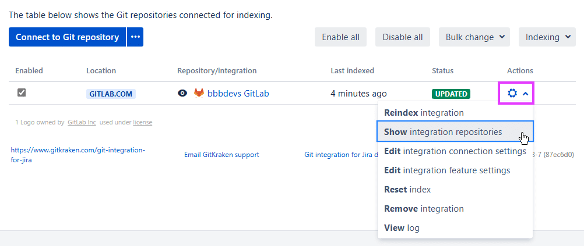
Task: Open the Bulk change dropdown
Action: point(474,37)
